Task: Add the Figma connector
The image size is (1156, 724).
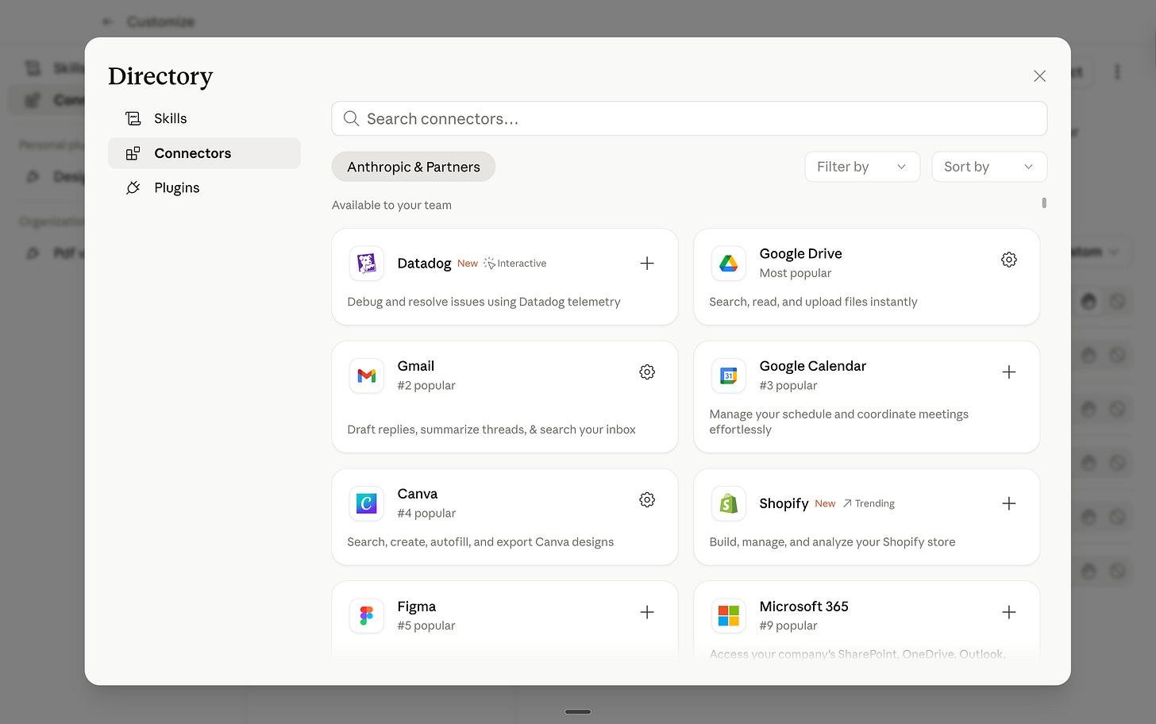Action: coord(647,612)
